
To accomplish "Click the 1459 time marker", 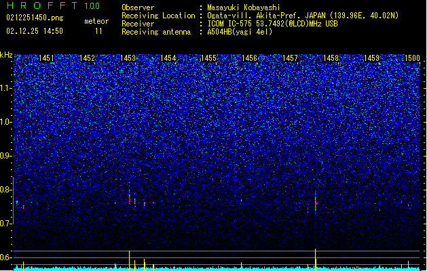I will (x=371, y=58).
